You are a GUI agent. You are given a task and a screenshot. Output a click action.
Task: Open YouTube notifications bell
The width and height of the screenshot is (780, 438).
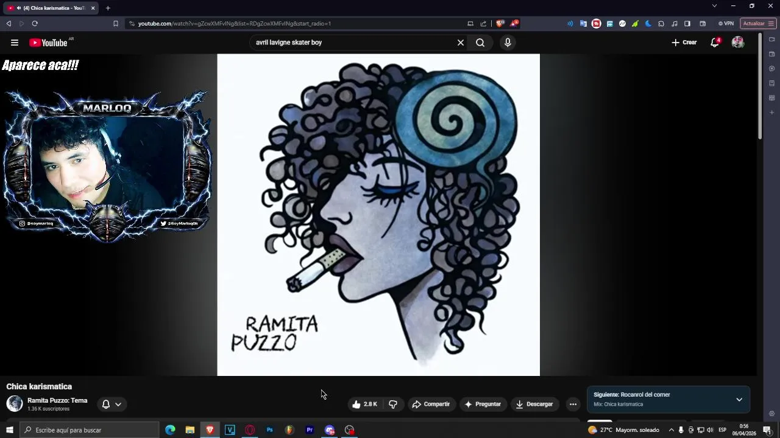coord(715,43)
